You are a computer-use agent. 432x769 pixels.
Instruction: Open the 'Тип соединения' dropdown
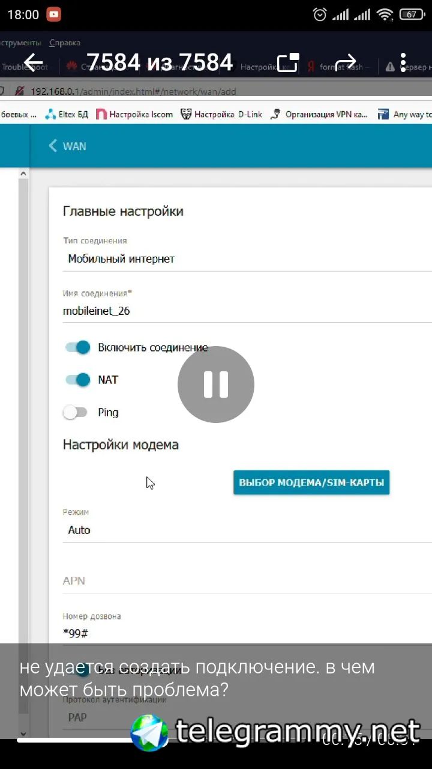click(247, 259)
